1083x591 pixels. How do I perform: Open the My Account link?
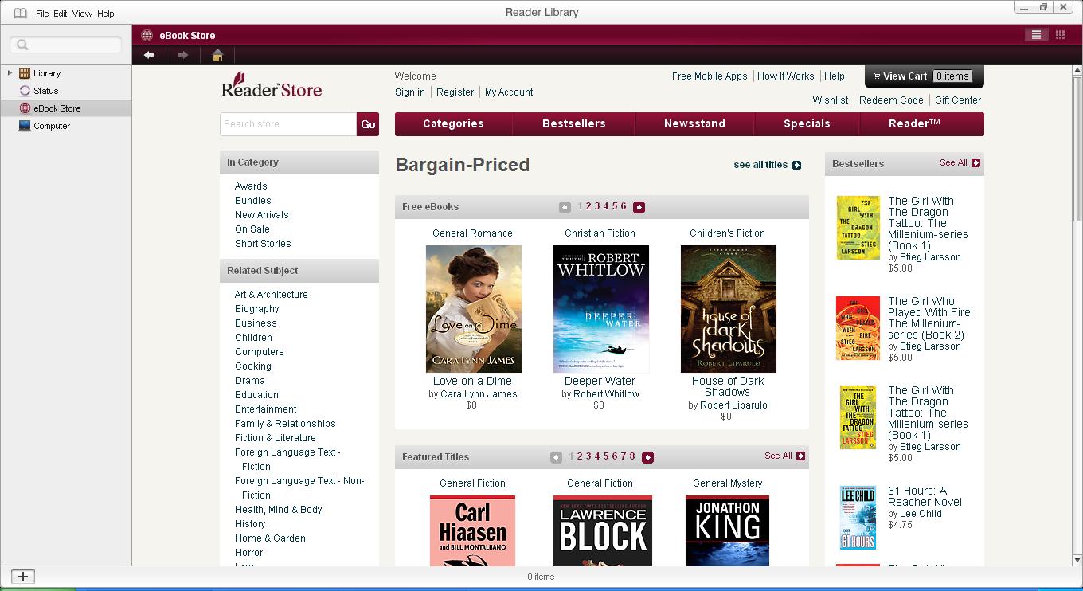click(509, 92)
